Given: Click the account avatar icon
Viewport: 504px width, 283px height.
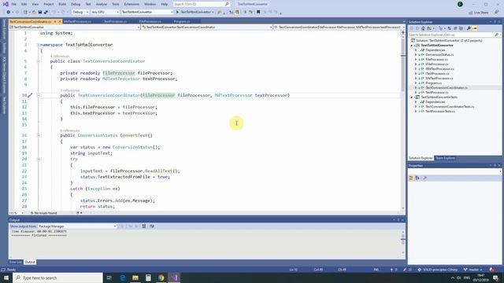Looking at the screenshot, I should coord(460,4).
